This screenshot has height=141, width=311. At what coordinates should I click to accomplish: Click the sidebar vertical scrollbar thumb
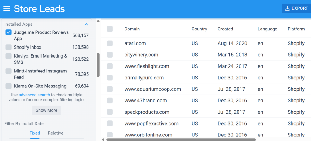coord(98,65)
